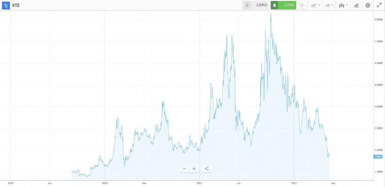This screenshot has height=187, width=385.
Task: Enable the crosshair cursor tool
Action: coord(302,5)
